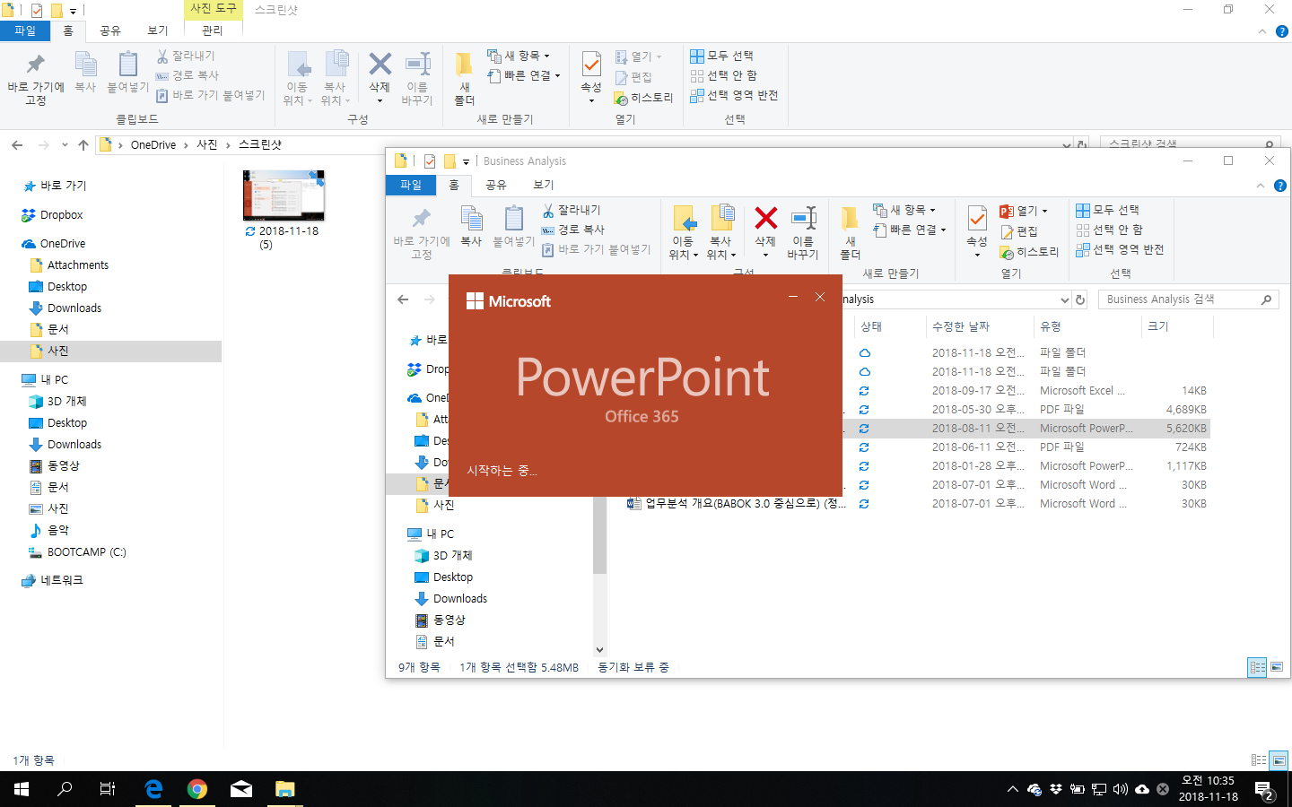Expand 복사 위치 in Business Analysis ribbon
Viewport: 1292px width, 807px height.
pyautogui.click(x=720, y=233)
